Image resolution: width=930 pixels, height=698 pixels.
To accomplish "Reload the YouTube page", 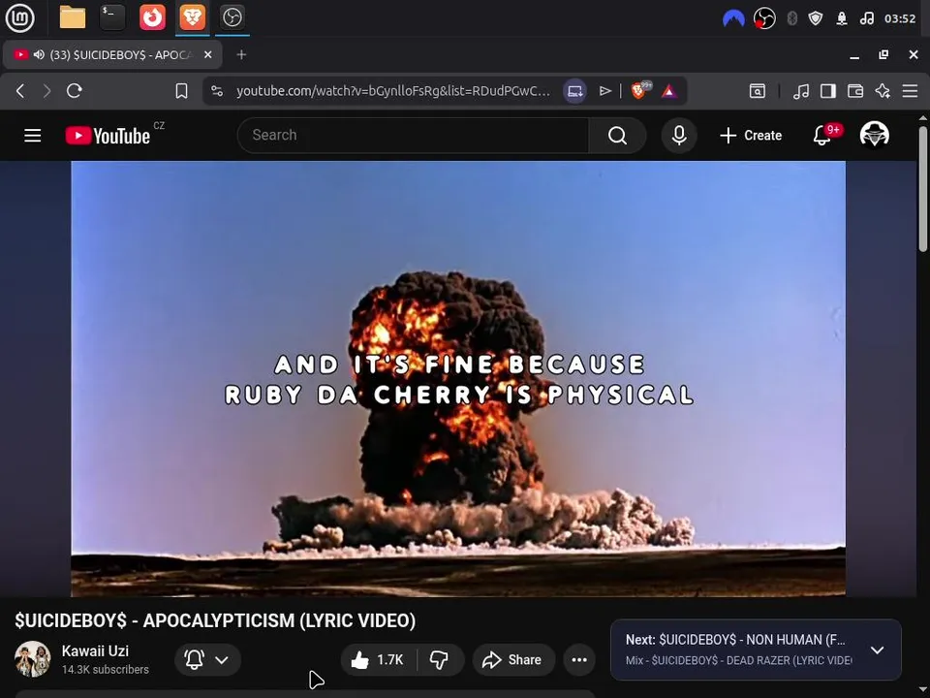I will [x=75, y=91].
